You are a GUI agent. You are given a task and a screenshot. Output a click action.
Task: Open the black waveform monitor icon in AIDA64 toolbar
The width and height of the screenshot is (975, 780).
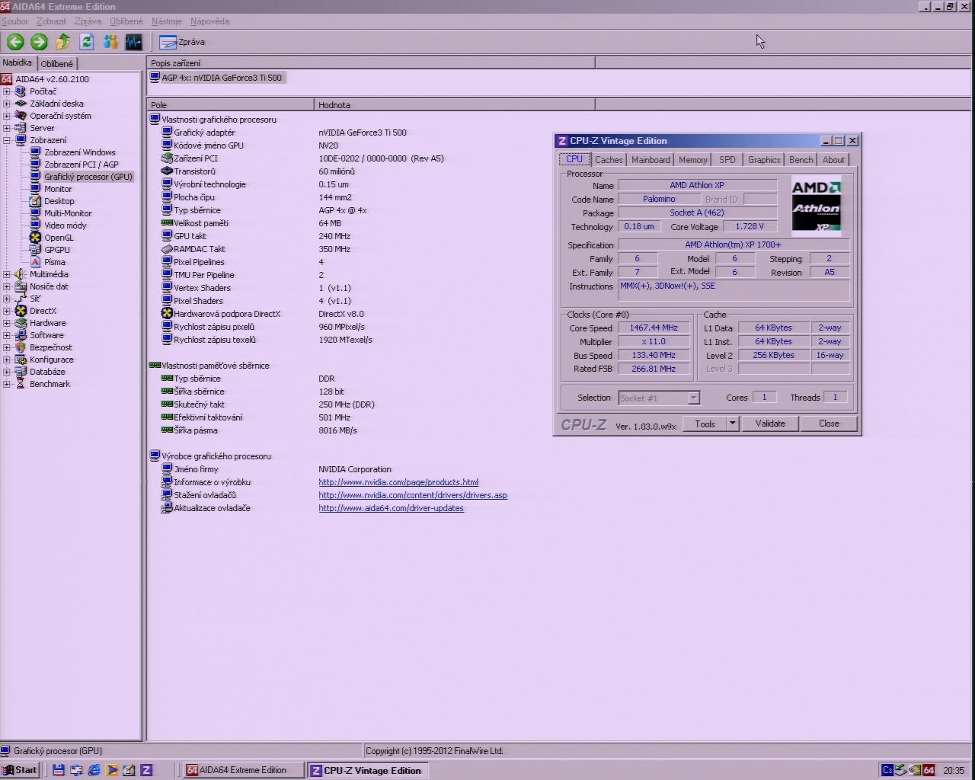coord(134,42)
